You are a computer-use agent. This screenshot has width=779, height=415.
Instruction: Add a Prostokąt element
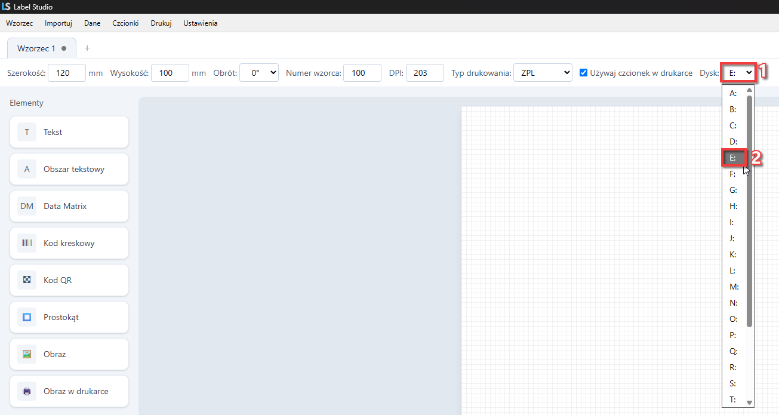69,317
